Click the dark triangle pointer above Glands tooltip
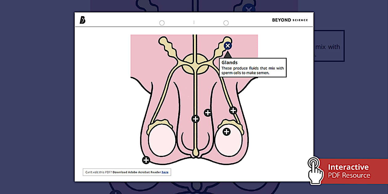The height and width of the screenshot is (194, 388). [x=228, y=55]
